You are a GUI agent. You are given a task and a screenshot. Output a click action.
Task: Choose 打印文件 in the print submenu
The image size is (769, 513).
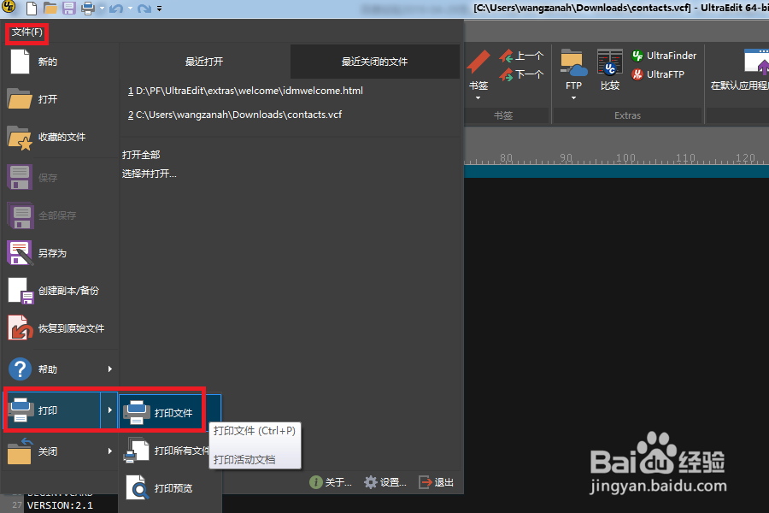tap(170, 412)
